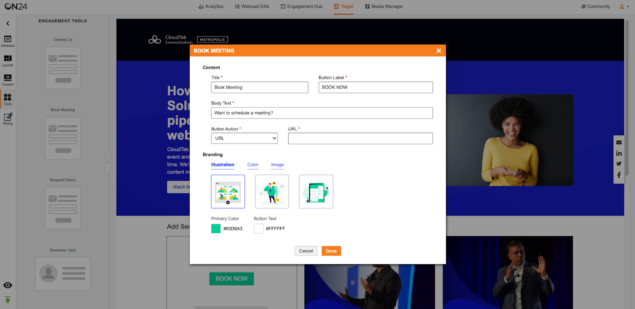This screenshot has height=309, width=635.
Task: Select the video meeting illustration thumbnail
Action: (228, 191)
